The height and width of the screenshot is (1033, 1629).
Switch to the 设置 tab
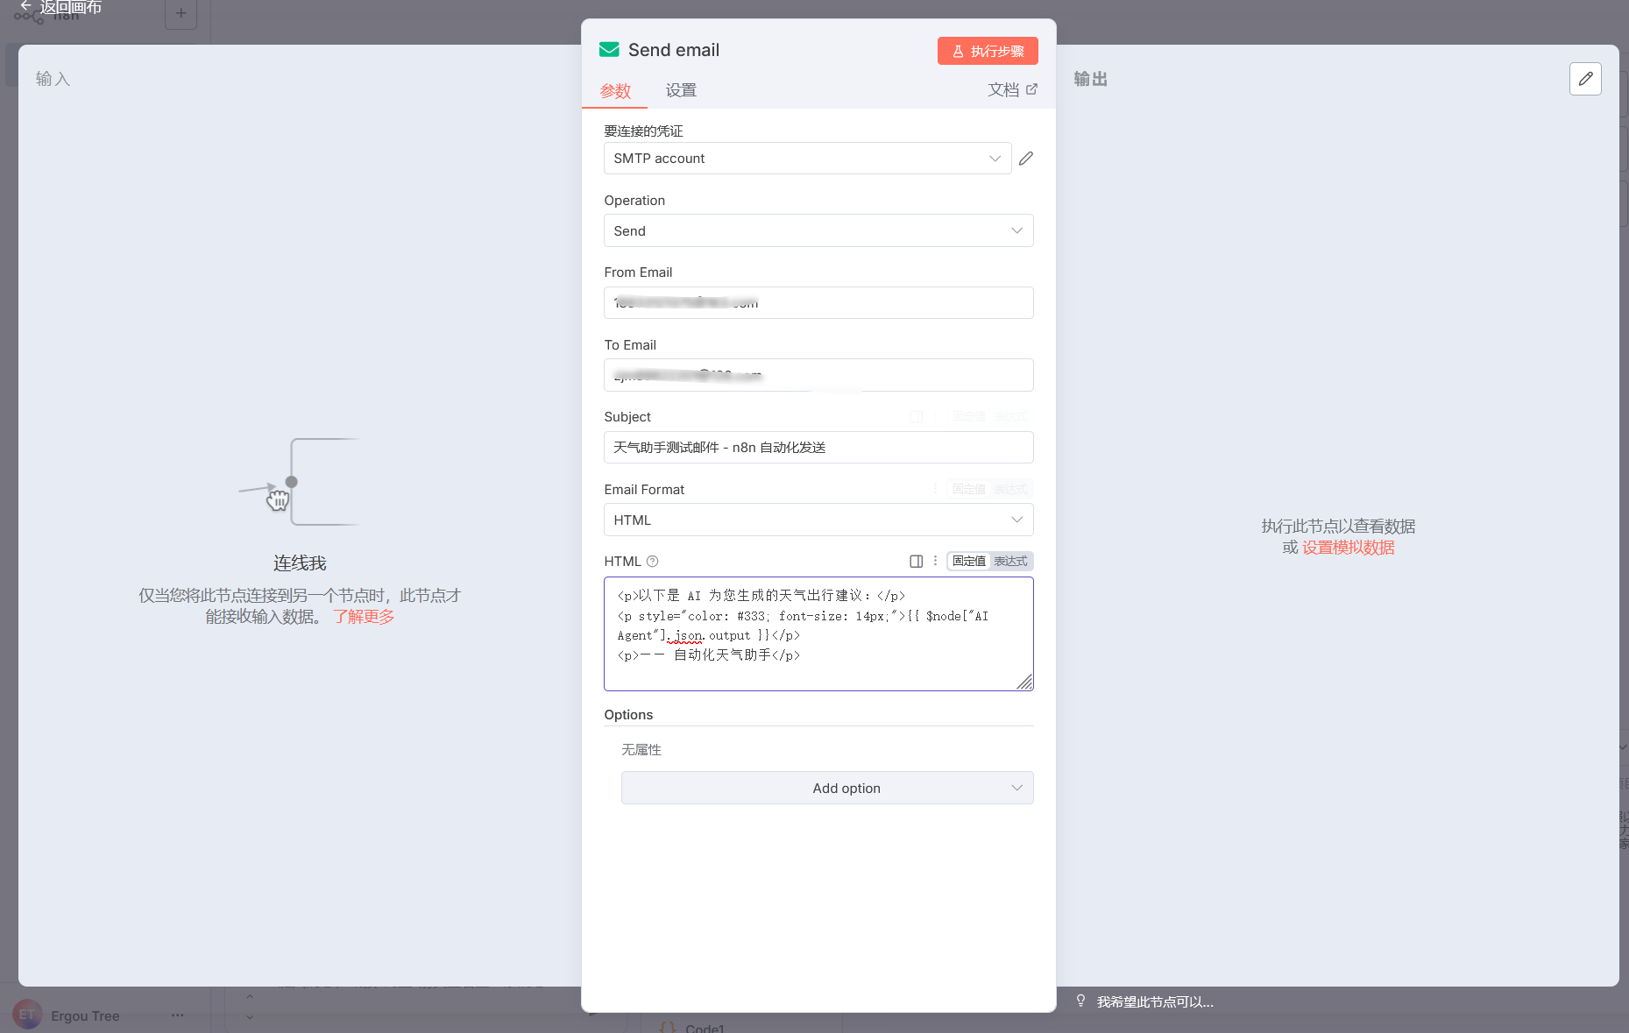680,90
